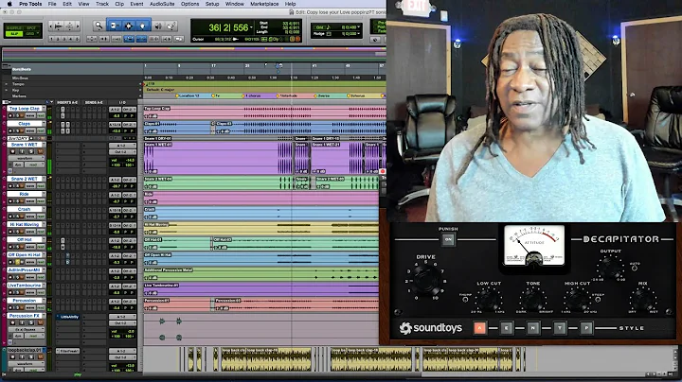Click the vertical zoom icon in toolbar
Viewport: 682px width, 382px height.
point(69,26)
